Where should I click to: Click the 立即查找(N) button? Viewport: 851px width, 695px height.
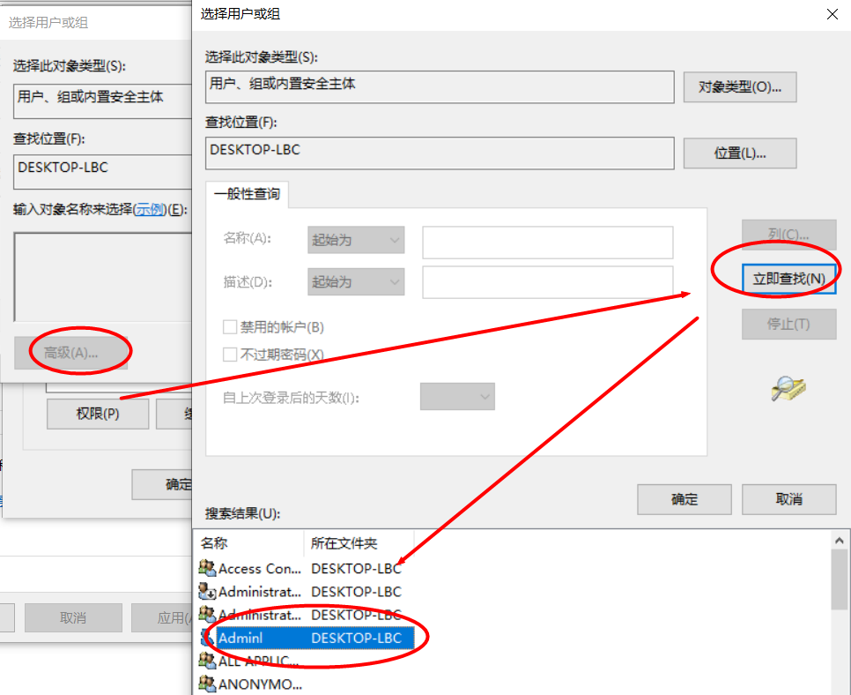(x=788, y=279)
